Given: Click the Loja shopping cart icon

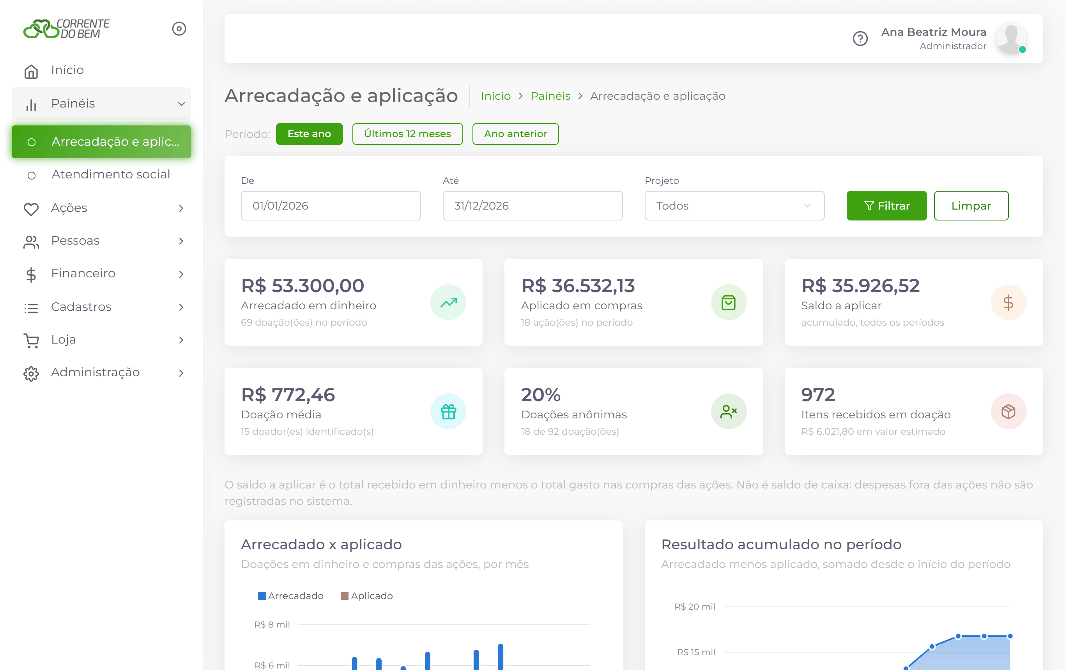Looking at the screenshot, I should coord(31,340).
